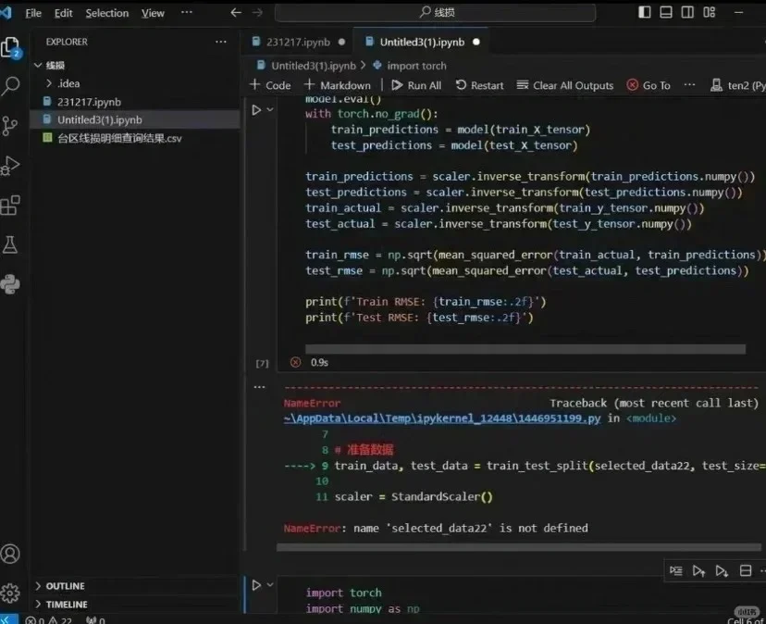Add a new Markdown cell
766x624 pixels.
pos(337,85)
